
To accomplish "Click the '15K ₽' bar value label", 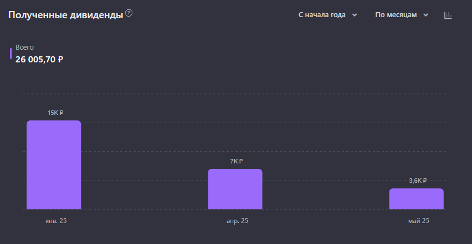I will click(55, 113).
